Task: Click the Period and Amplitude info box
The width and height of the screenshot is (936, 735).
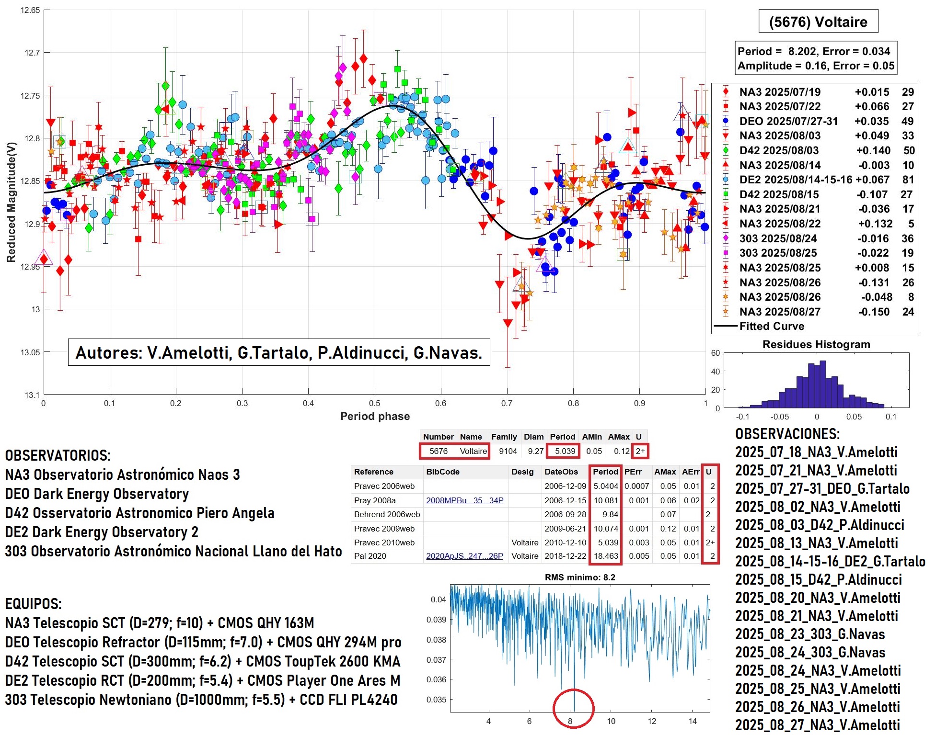Action: click(816, 58)
